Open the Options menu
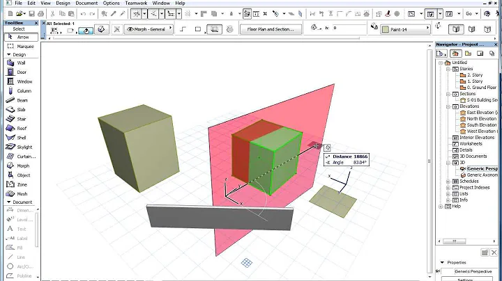 111,3
